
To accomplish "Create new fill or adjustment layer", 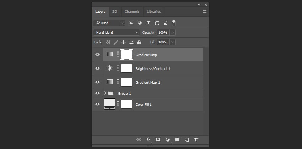I will 168,140.
